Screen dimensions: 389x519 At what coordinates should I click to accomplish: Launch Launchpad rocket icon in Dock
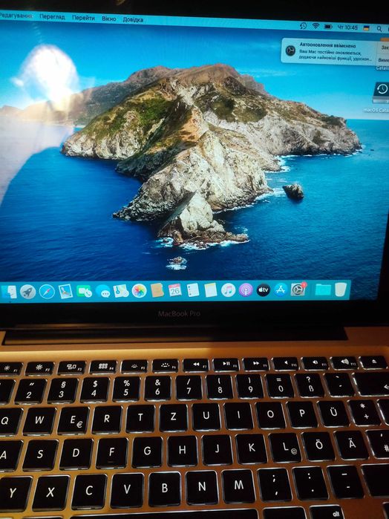(x=27, y=292)
